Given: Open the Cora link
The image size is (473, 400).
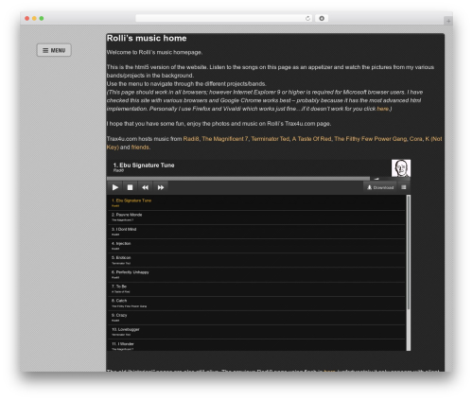Looking at the screenshot, I should click(x=415, y=139).
